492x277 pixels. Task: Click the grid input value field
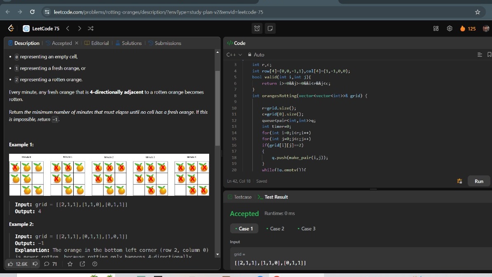coord(361,259)
